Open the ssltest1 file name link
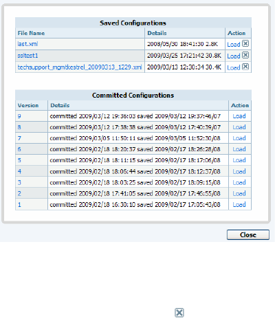The image size is (275, 319). click(27, 56)
